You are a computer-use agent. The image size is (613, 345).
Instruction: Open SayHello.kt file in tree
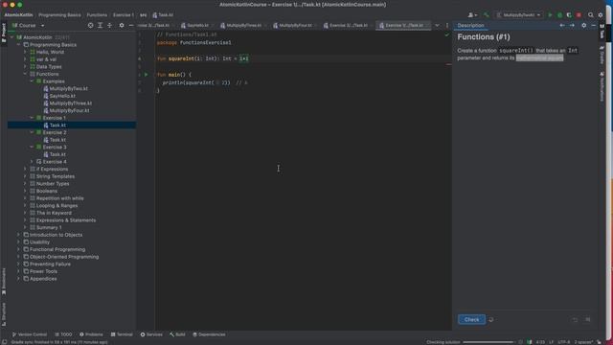pyautogui.click(x=62, y=96)
